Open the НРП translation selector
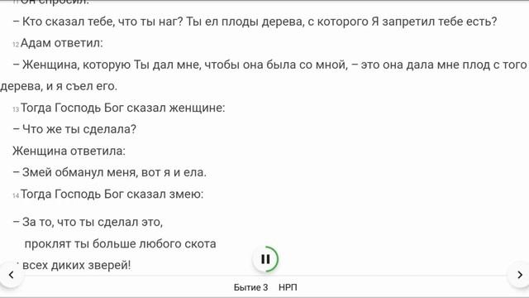This screenshot has height=298, width=529. (288, 287)
